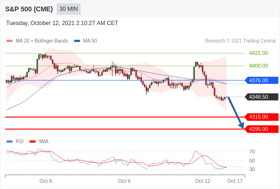Click the red 4295.00 support price tag
This screenshot has width=280, height=189.
tap(261, 129)
